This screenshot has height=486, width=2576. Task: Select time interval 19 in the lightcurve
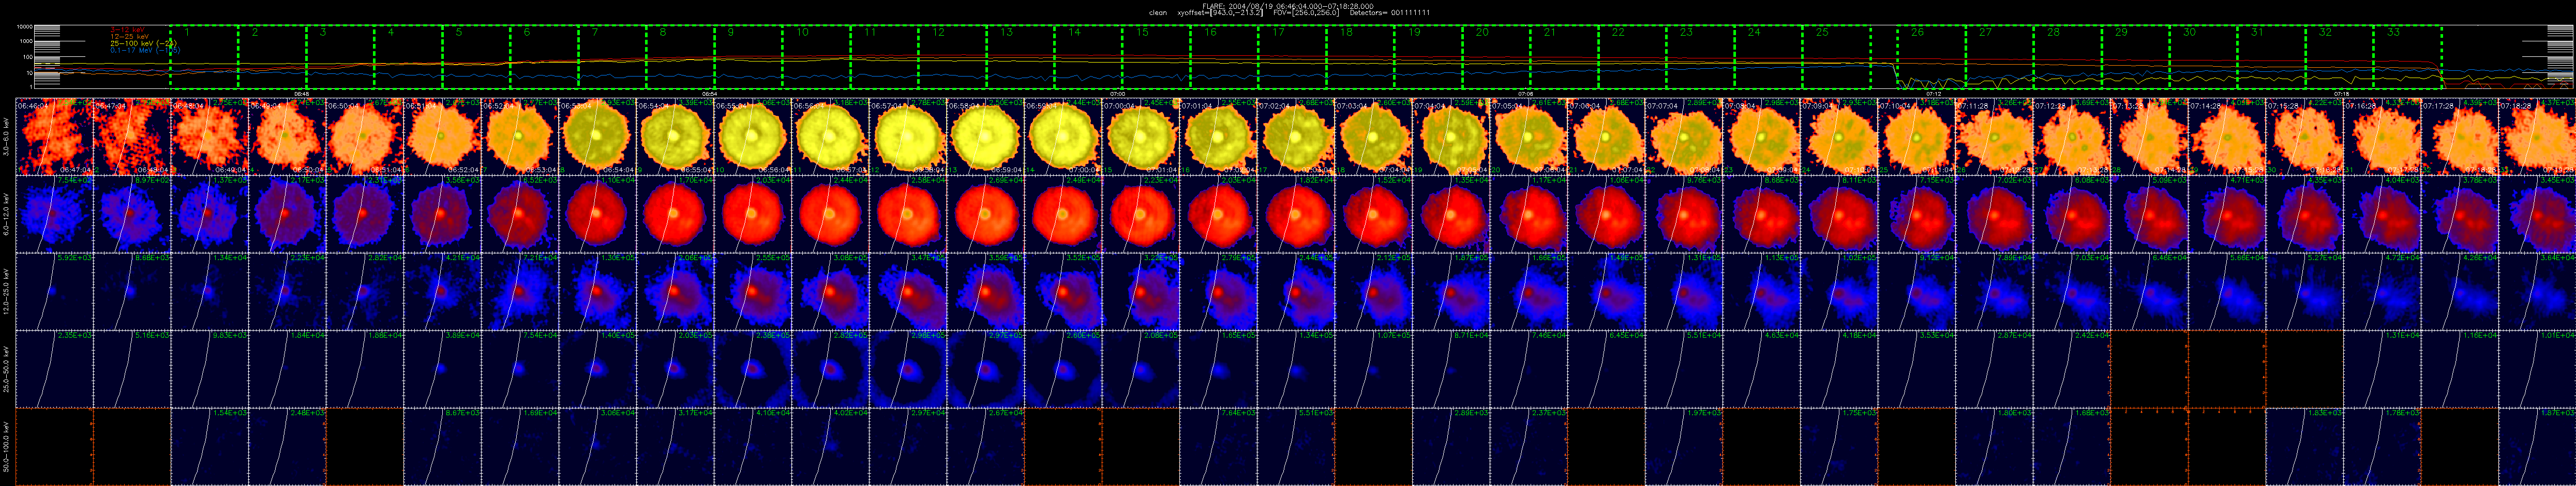pyautogui.click(x=1428, y=57)
